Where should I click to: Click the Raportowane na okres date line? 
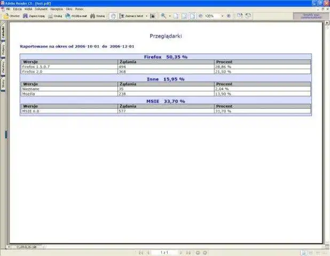pyautogui.click(x=77, y=46)
